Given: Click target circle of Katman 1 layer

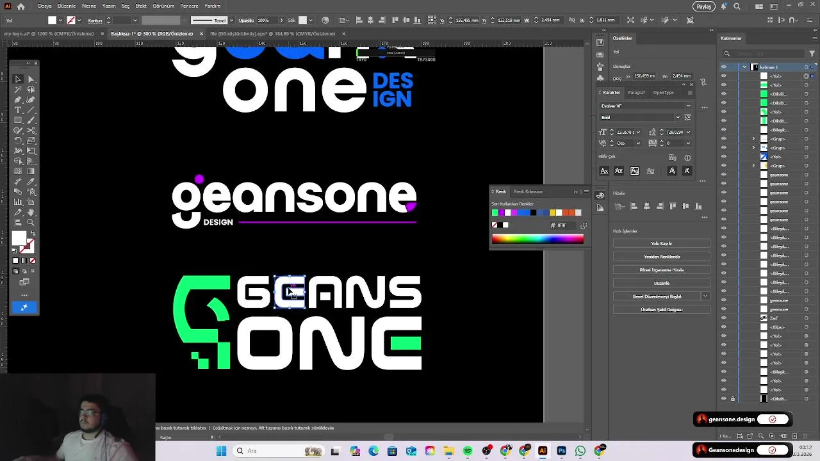Looking at the screenshot, I should pyautogui.click(x=807, y=67).
